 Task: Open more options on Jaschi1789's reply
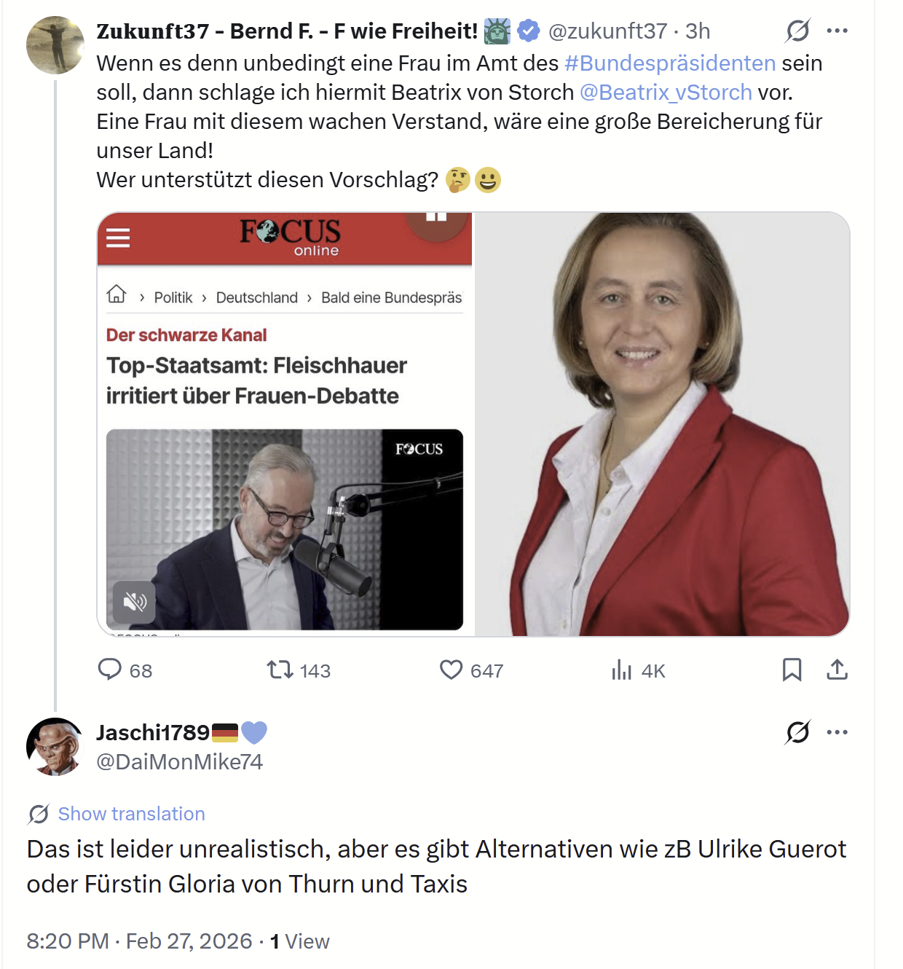837,731
